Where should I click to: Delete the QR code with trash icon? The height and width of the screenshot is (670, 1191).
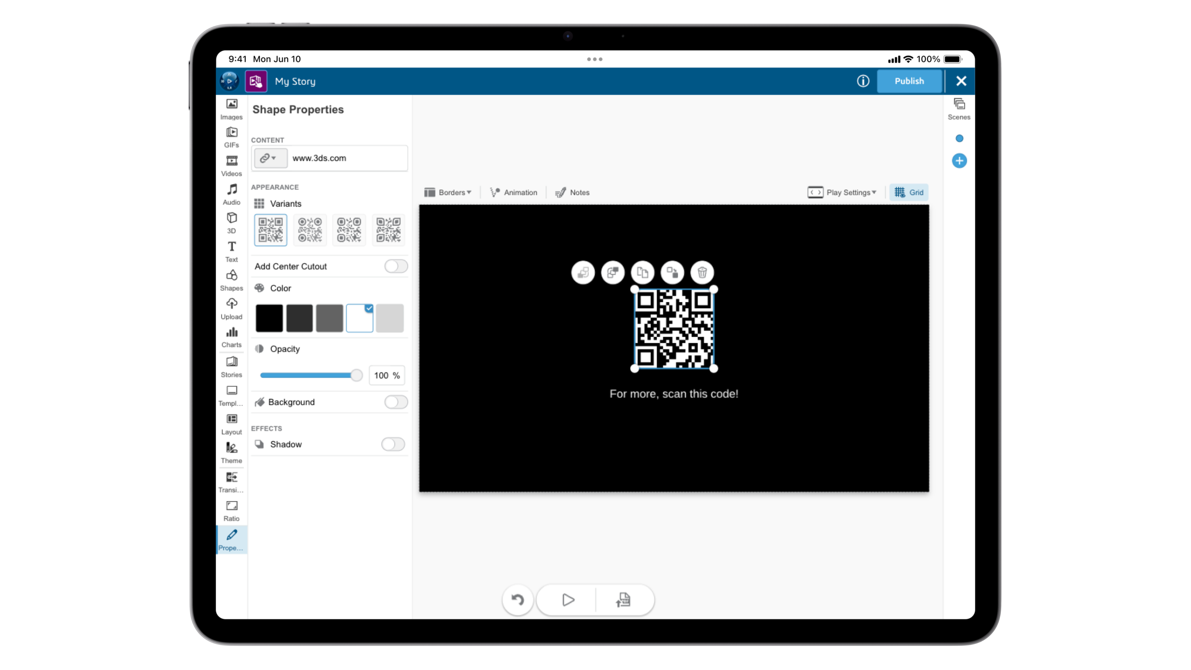(x=702, y=273)
